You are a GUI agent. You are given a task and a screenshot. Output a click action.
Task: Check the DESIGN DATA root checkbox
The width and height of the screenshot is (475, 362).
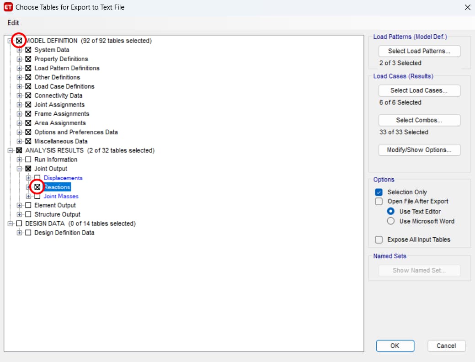pyautogui.click(x=19, y=224)
